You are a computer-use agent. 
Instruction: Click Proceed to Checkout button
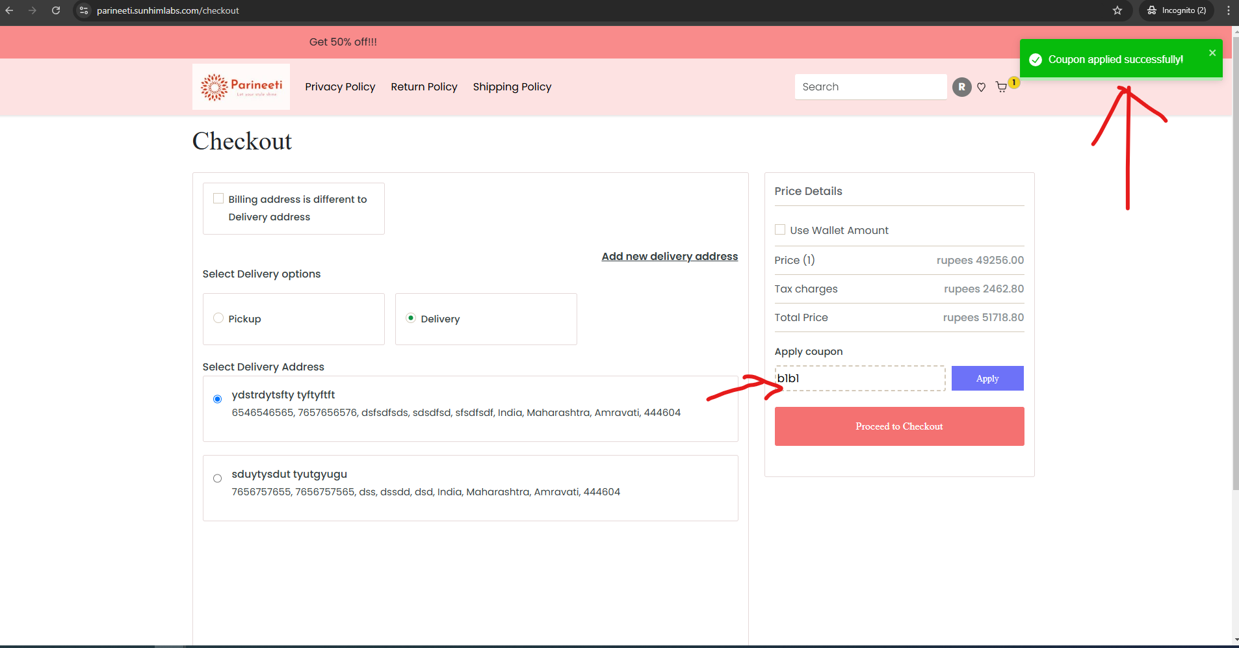899,426
